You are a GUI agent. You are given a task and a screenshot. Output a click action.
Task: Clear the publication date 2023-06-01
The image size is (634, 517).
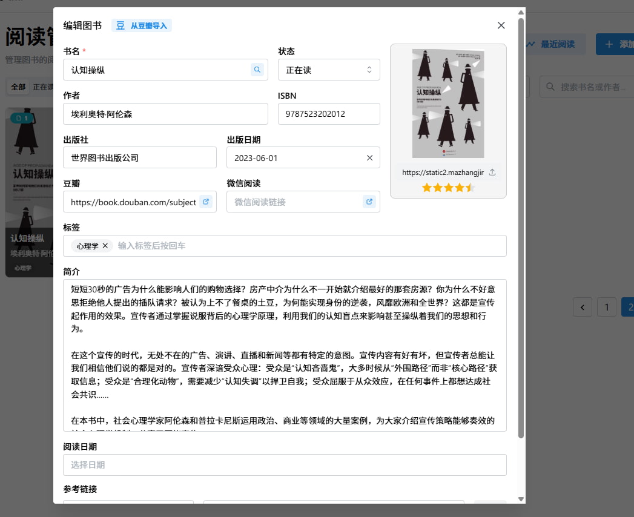click(369, 157)
